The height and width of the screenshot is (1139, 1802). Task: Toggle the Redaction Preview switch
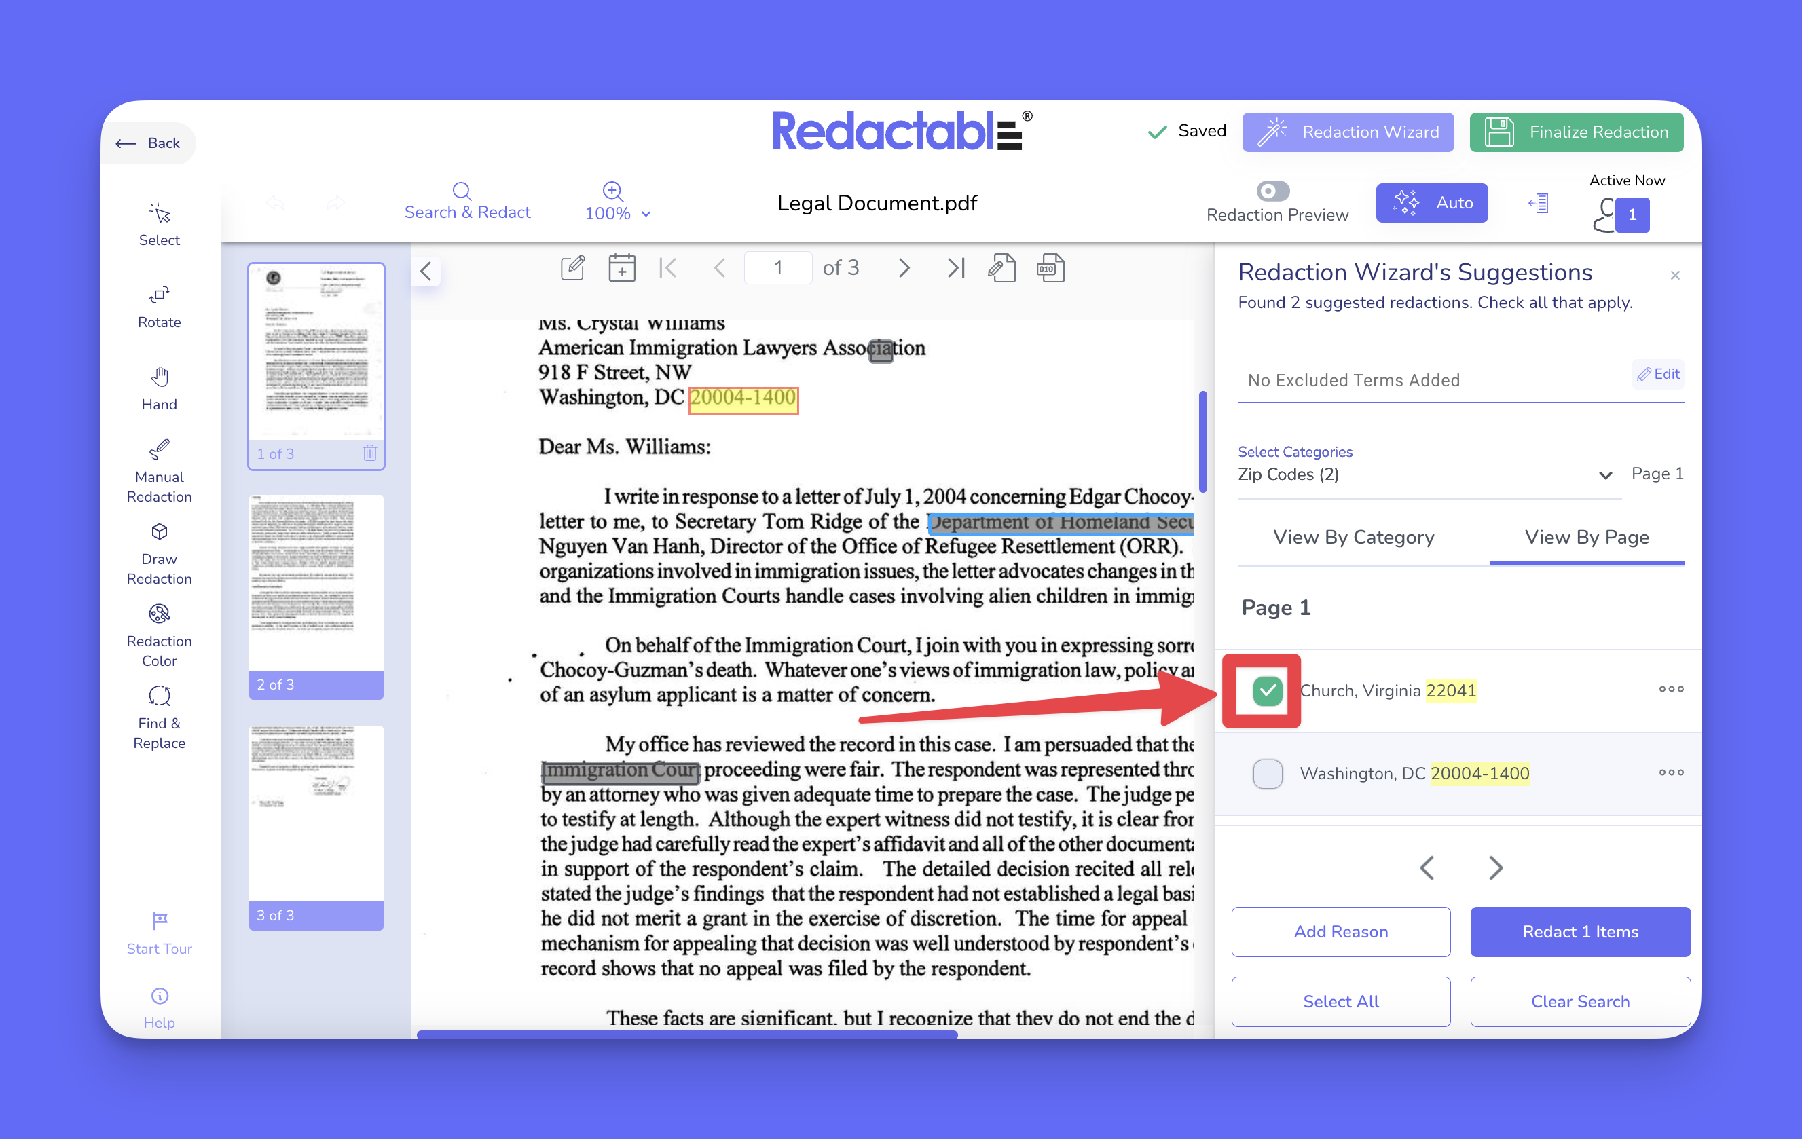coord(1273,191)
